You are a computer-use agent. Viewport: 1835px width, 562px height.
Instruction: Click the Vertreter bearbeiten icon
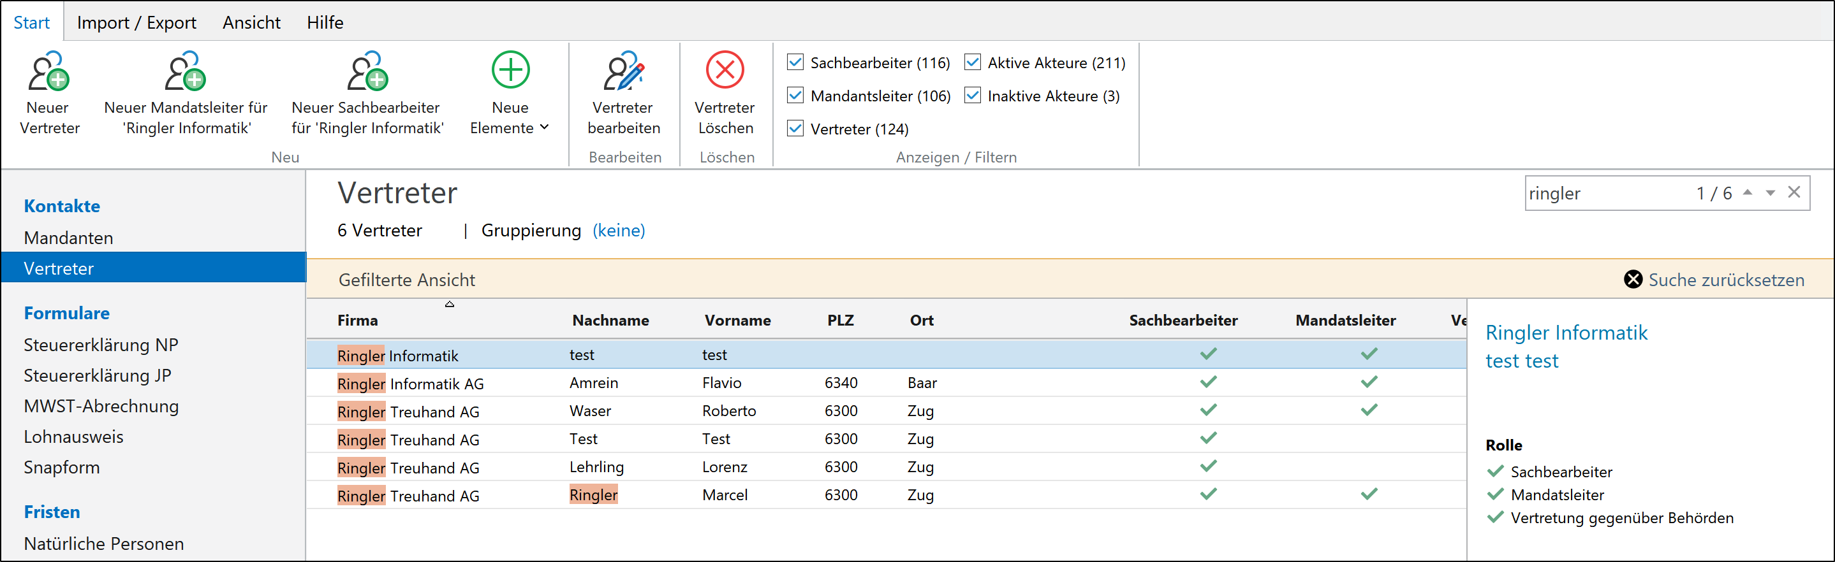pyautogui.click(x=623, y=72)
